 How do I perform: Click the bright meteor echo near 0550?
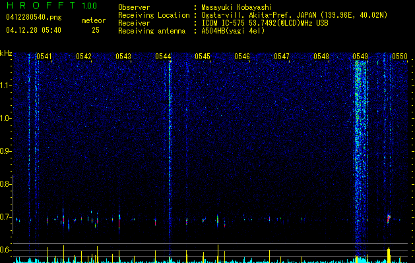tap(389, 219)
